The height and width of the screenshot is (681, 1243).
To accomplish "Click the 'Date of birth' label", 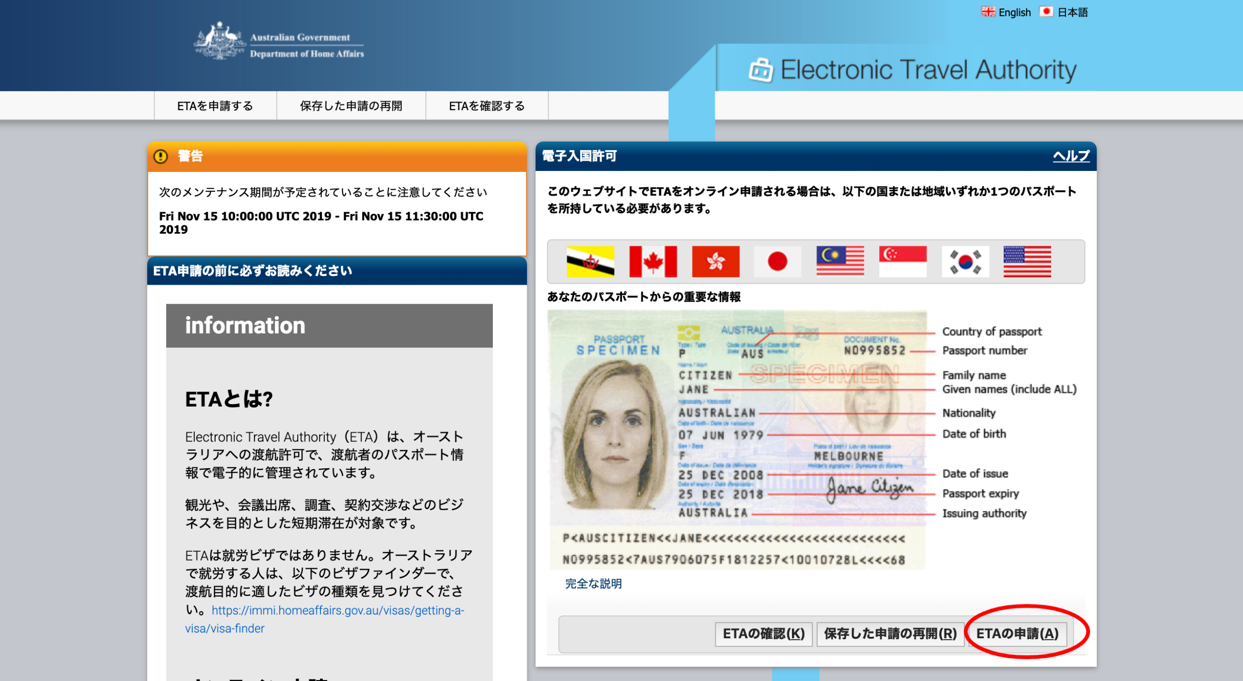I will (x=974, y=434).
